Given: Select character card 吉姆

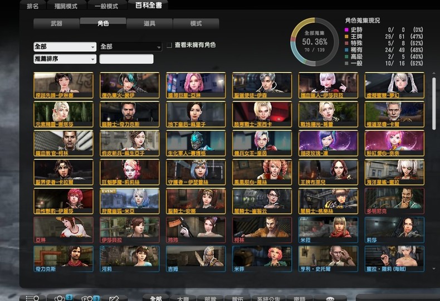Looking at the screenshot, I should click(196, 259).
